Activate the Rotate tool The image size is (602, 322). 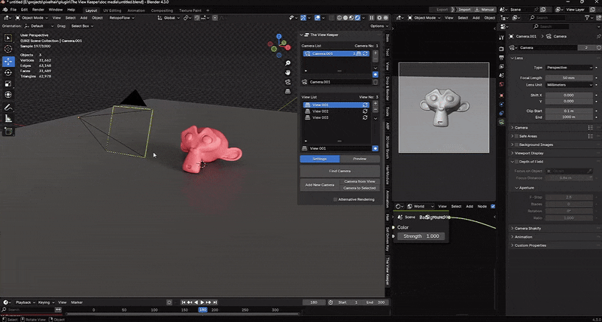point(8,72)
